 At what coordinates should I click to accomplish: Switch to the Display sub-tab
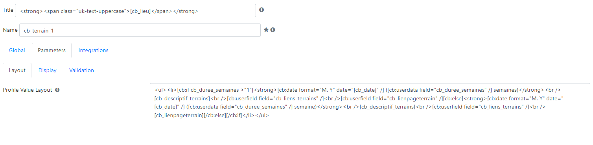coord(48,70)
